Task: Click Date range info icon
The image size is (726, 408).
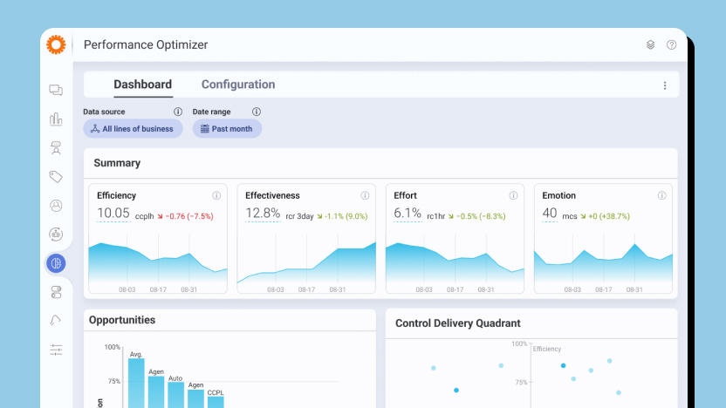Action: [x=256, y=112]
